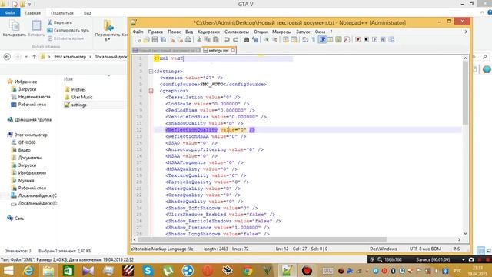The height and width of the screenshot is (277, 492).
Task: Zoom out using the toolbar icon
Action: click(274, 39)
